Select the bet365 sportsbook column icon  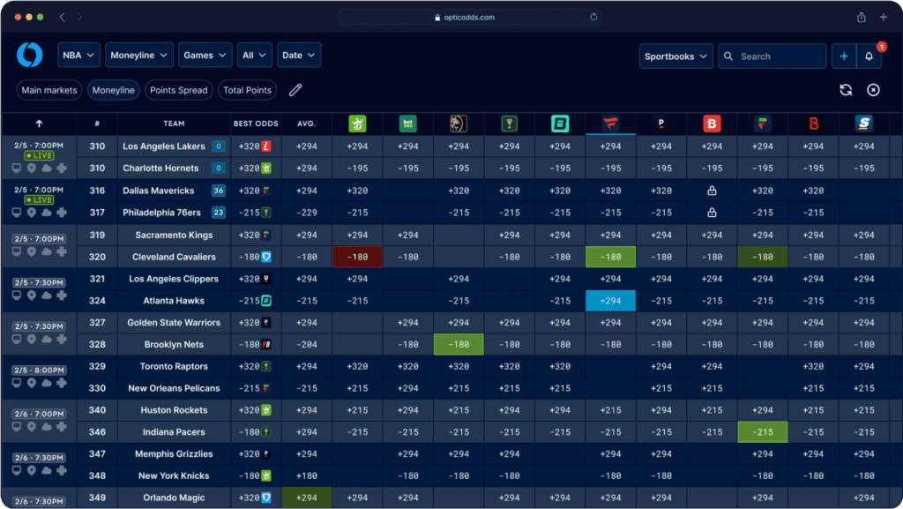(x=407, y=124)
